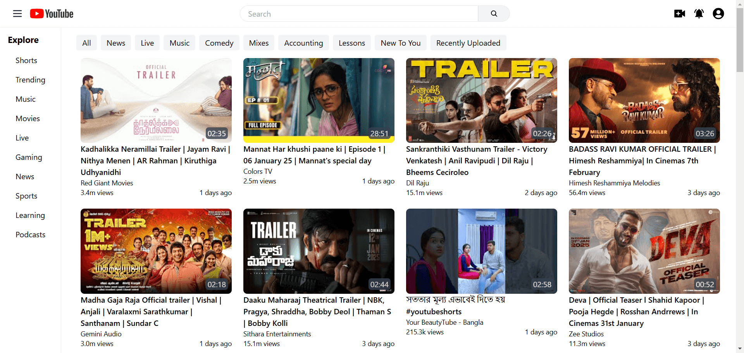This screenshot has height=353, width=744.
Task: Select the Recently Uploaded chip
Action: tap(468, 43)
